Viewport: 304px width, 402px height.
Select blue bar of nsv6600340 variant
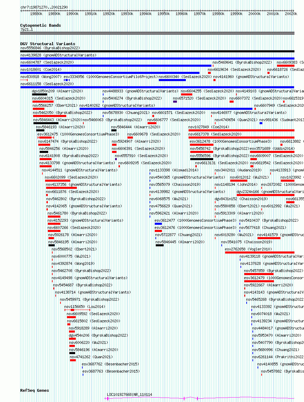[x=172, y=80]
